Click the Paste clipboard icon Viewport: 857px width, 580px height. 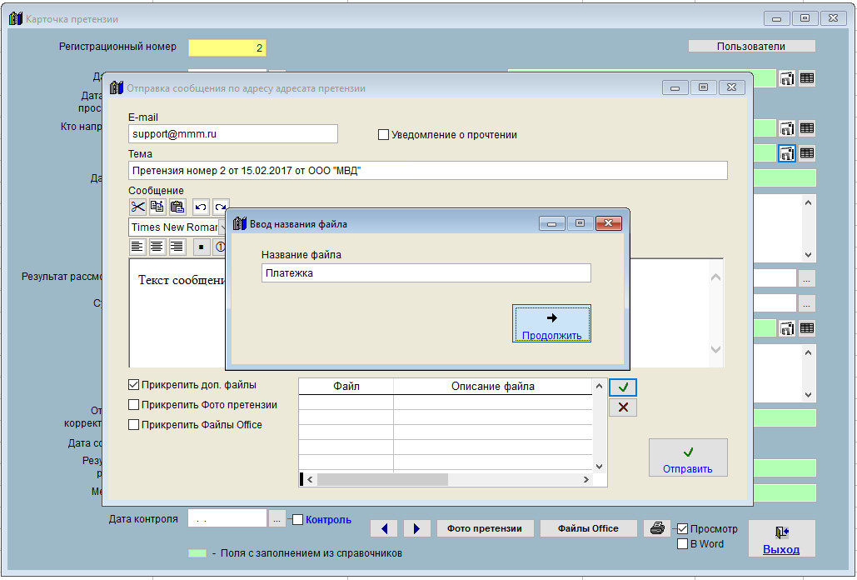(x=177, y=207)
